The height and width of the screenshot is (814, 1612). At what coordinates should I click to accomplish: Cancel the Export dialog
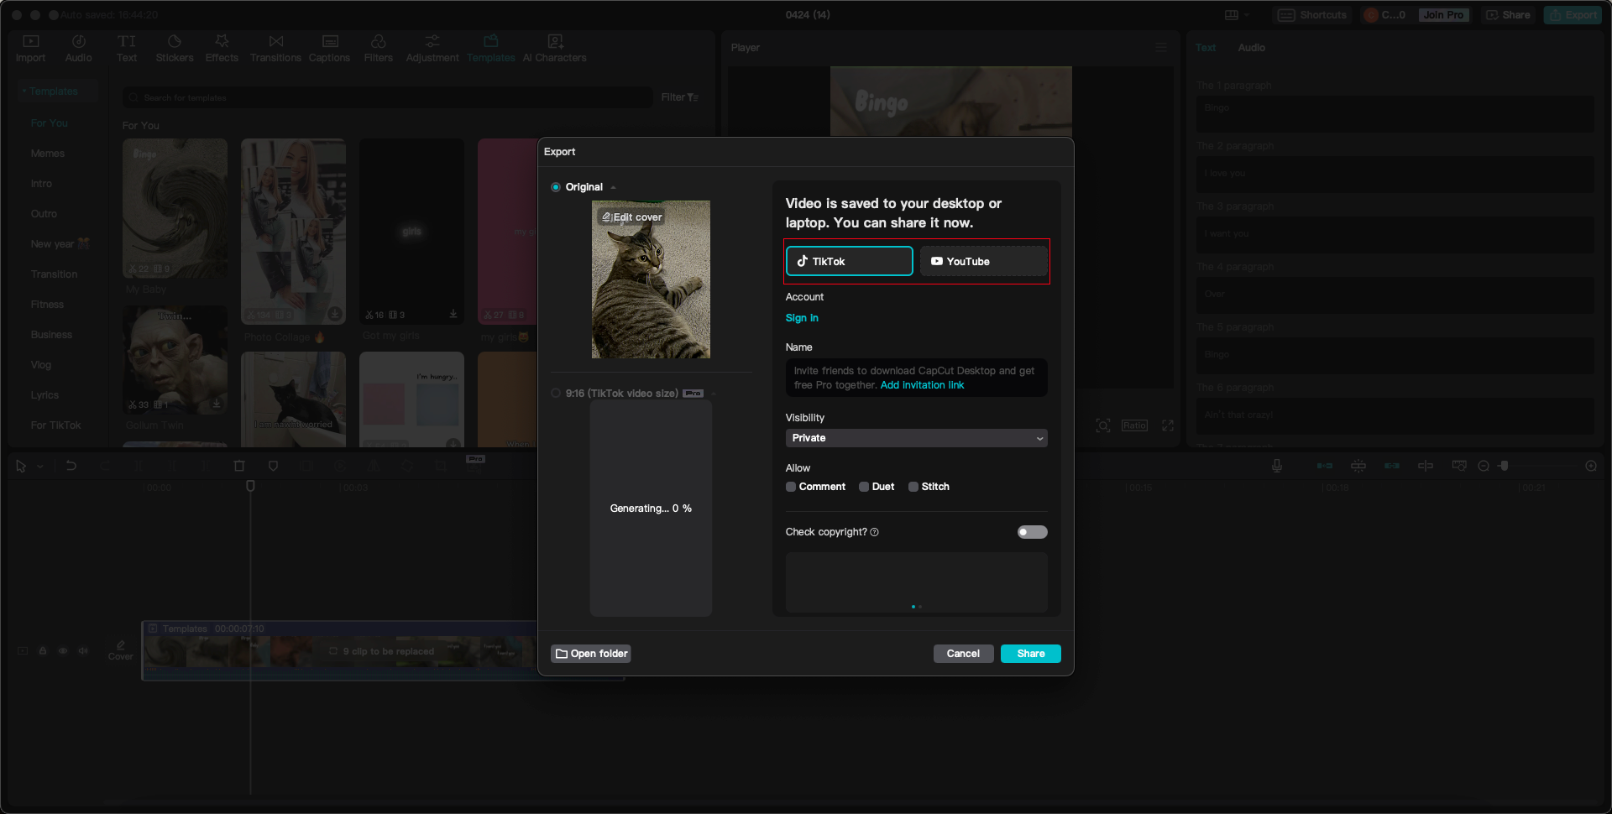coord(963,654)
